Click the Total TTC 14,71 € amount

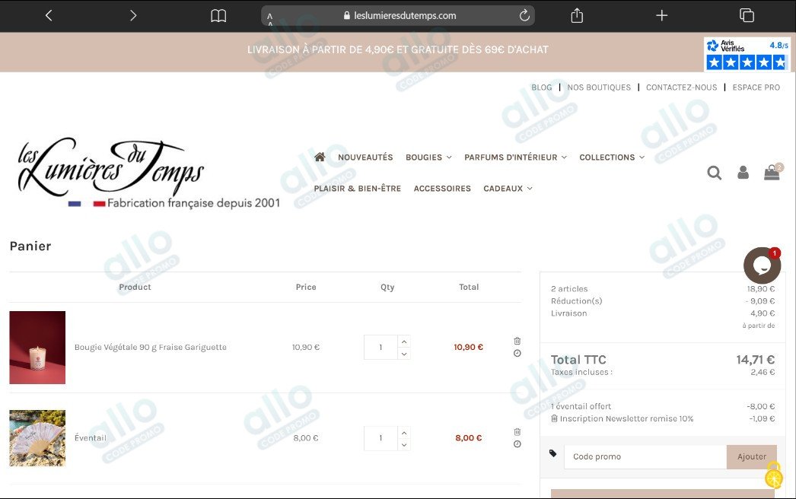756,359
